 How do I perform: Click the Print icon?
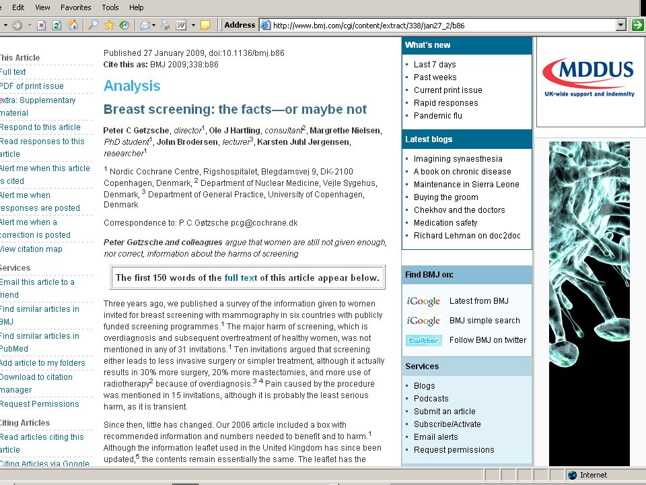point(166,26)
